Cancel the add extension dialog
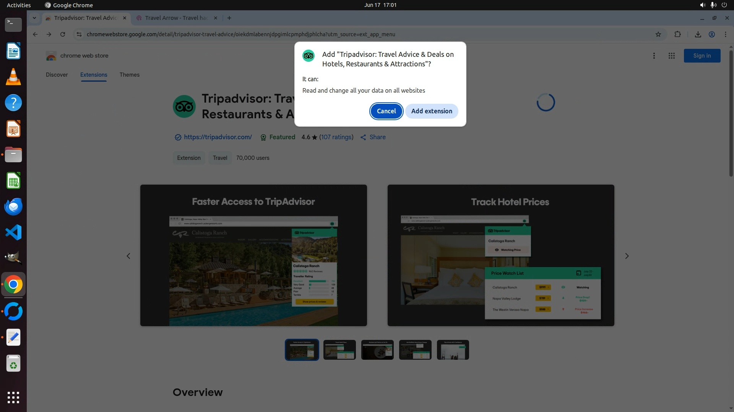 (x=386, y=111)
